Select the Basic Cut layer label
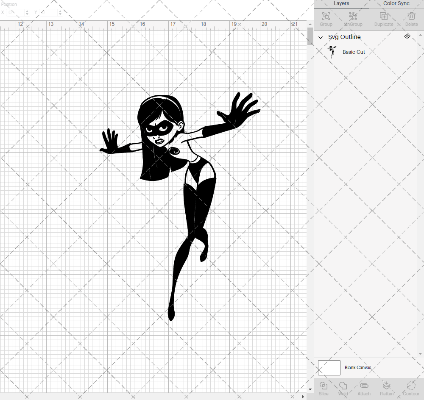 tap(354, 52)
